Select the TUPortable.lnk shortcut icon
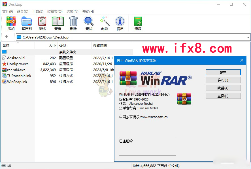 point(4,76)
